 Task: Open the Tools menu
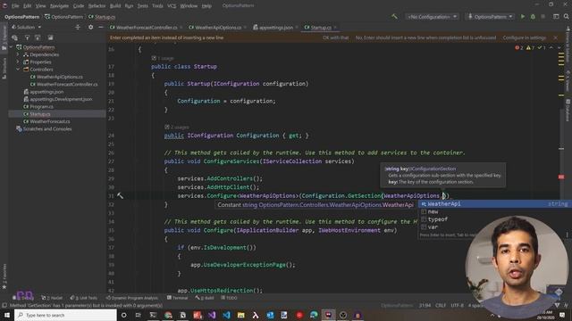pos(157,6)
